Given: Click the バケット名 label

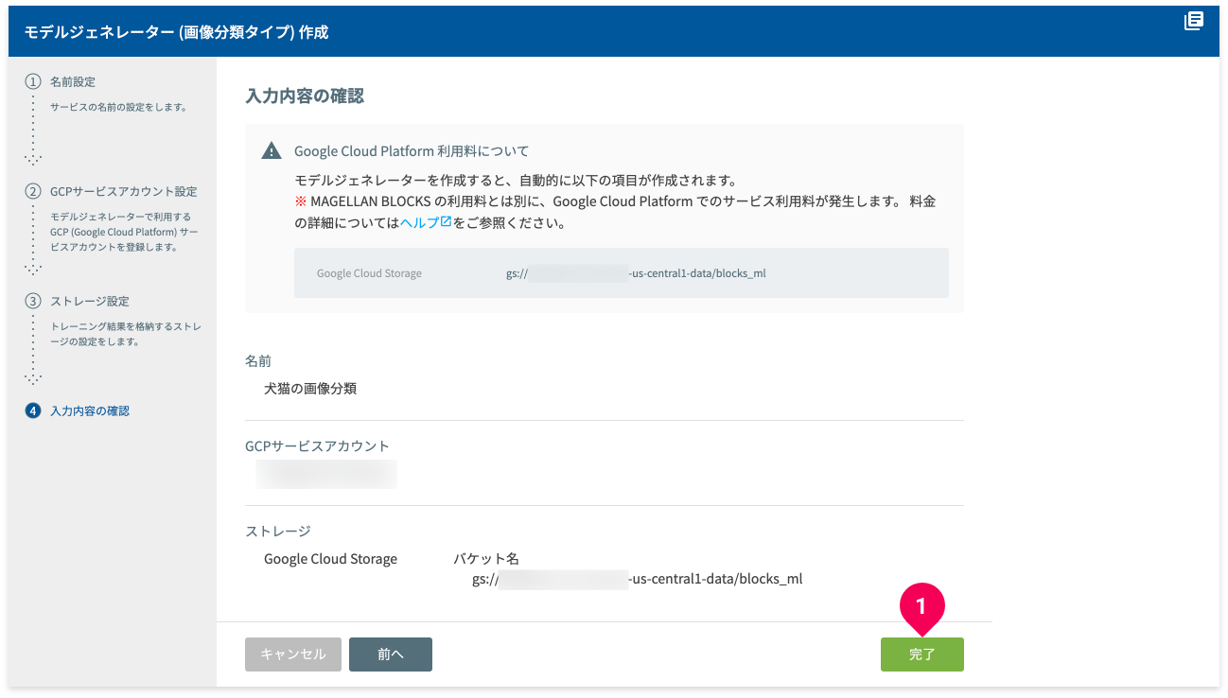Looking at the screenshot, I should click(486, 559).
